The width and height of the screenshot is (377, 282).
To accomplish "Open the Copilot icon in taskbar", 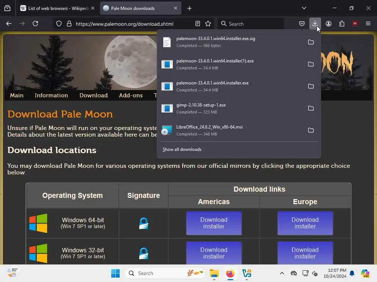I will pyautogui.click(x=365, y=273).
